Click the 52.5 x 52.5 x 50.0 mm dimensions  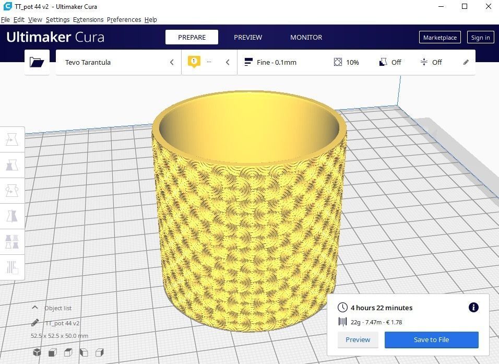point(60,336)
